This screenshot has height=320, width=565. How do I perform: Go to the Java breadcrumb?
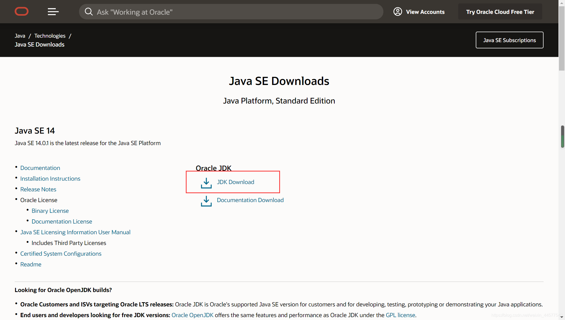[20, 36]
